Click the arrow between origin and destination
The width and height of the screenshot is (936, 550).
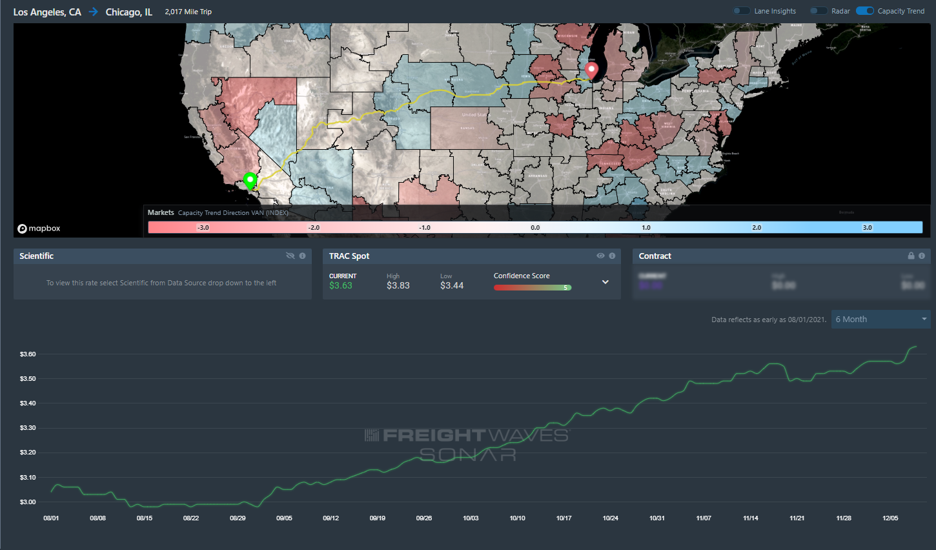[x=94, y=12]
